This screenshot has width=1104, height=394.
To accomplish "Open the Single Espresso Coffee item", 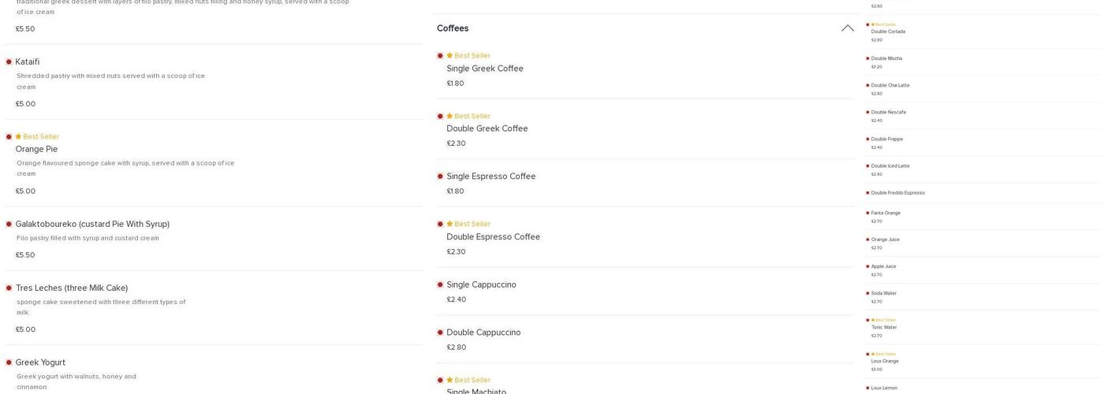I will [490, 177].
